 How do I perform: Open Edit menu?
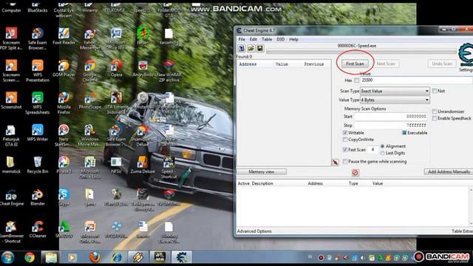tap(253, 39)
